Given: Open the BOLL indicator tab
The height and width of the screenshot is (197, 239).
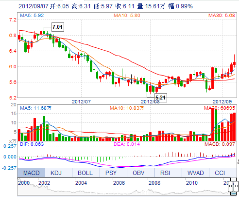Looking at the screenshot, I should [85, 173].
